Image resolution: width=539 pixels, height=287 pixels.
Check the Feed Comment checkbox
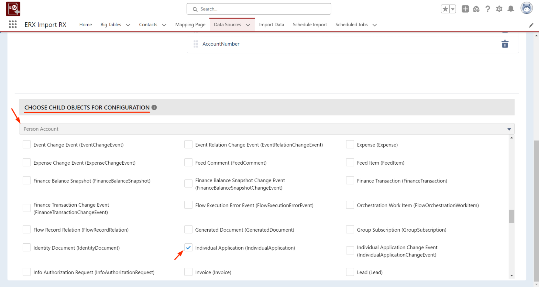(x=188, y=162)
